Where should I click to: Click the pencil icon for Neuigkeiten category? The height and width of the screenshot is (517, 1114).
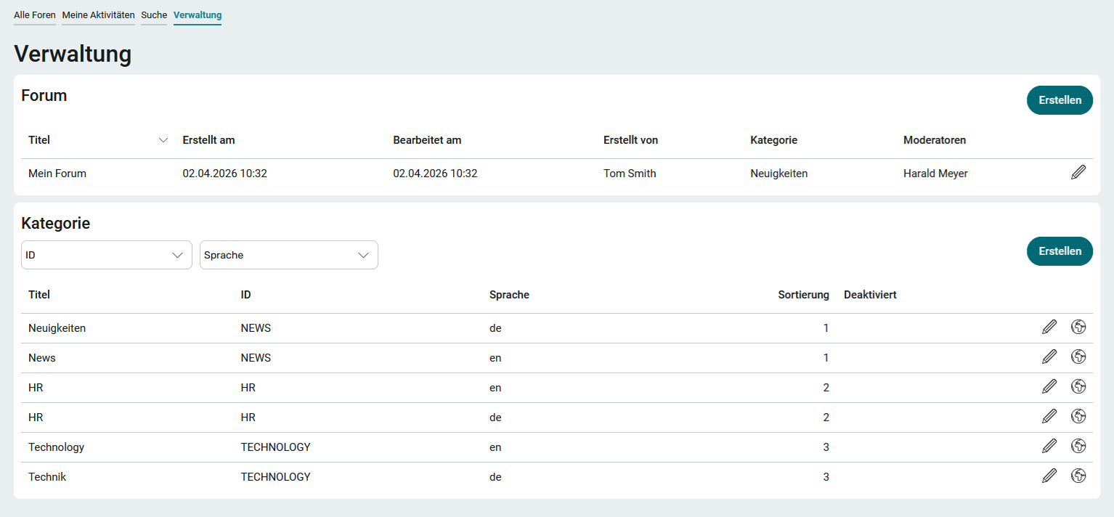click(1049, 327)
